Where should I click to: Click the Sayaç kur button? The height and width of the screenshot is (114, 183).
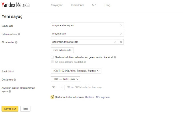pyautogui.click(x=10, y=109)
